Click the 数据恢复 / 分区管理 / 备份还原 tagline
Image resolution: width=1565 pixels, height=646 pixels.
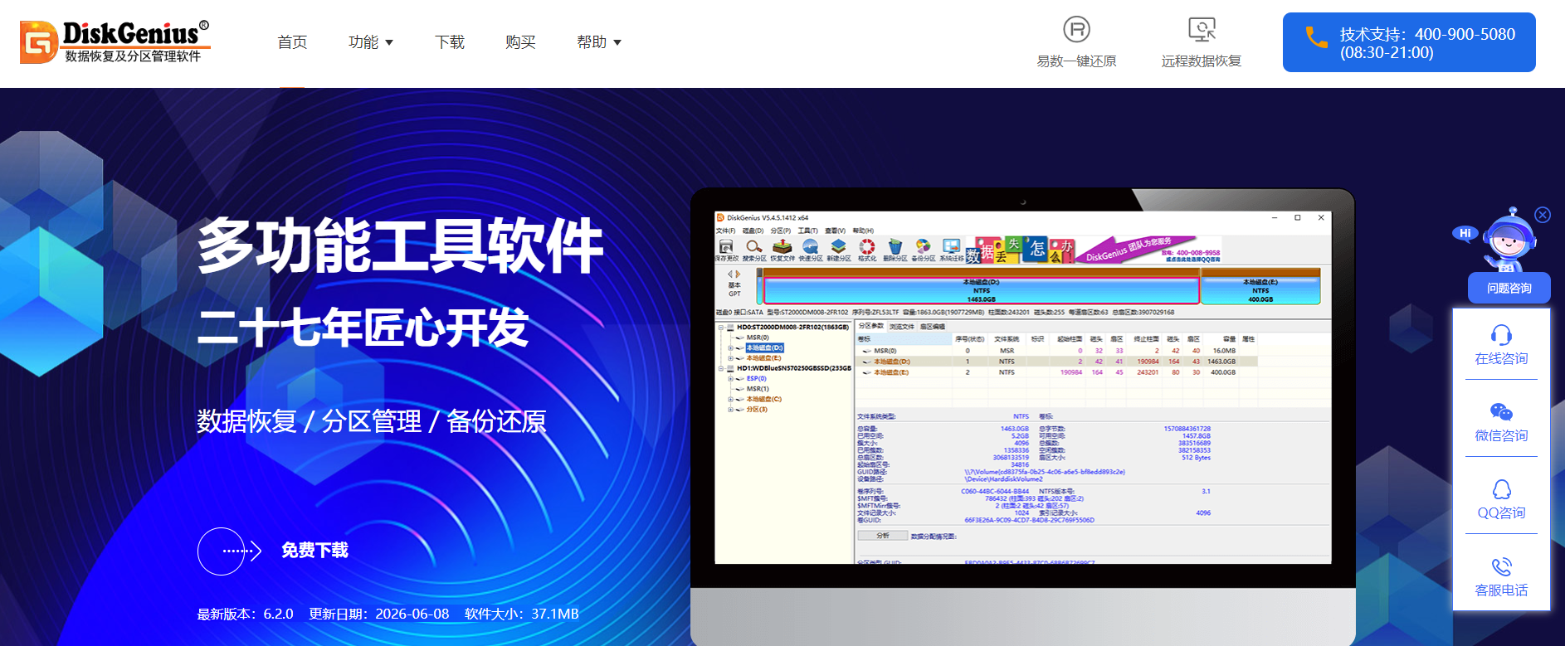click(372, 421)
